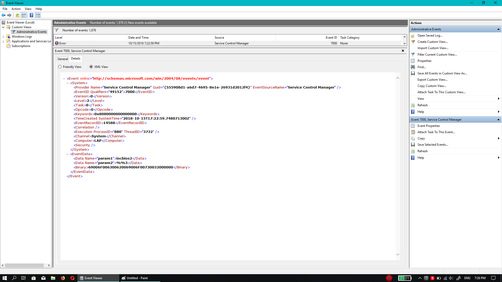
Task: Click the Create Custom View funnel icon
Action: pos(413,42)
